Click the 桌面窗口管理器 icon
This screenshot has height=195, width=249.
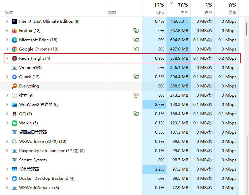coord(15,132)
